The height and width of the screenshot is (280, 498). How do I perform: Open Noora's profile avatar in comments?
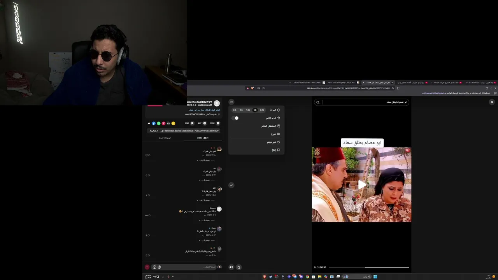point(219,209)
